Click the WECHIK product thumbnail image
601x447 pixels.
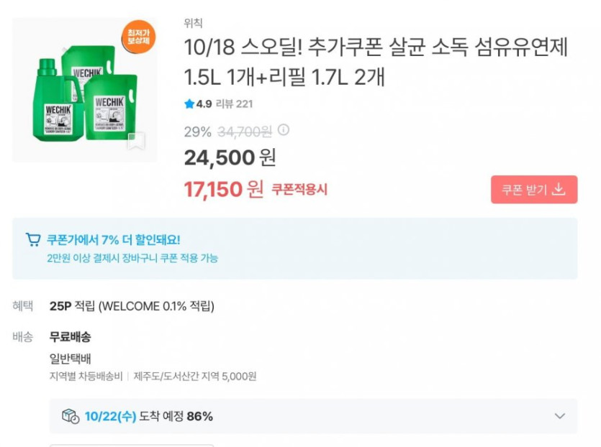tap(83, 90)
